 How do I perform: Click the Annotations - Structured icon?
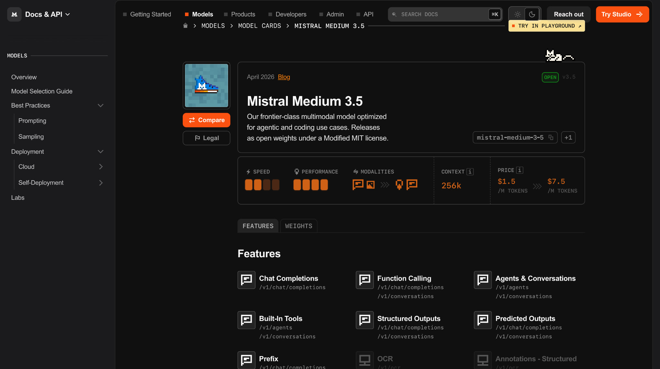(x=483, y=360)
